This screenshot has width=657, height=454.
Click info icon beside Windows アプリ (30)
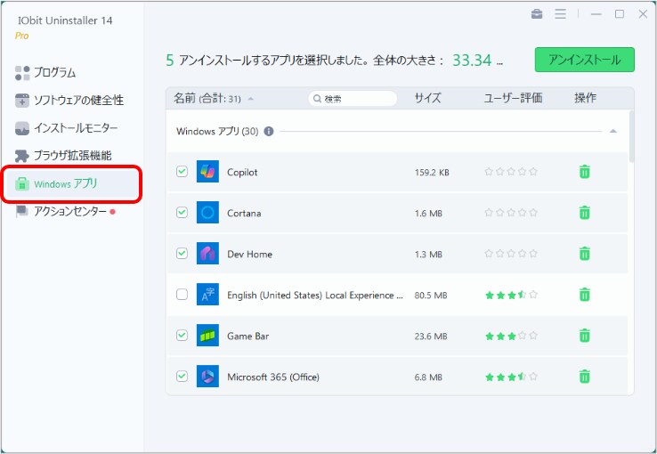pyautogui.click(x=269, y=132)
